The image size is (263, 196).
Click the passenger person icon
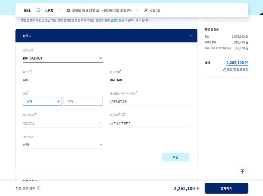coord(146,10)
